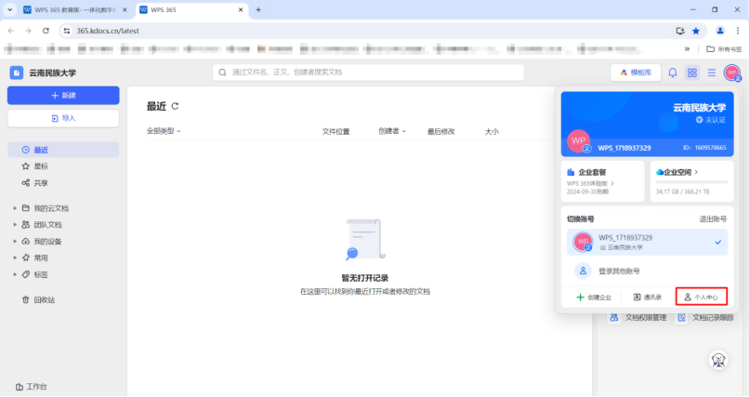Click the 云南民族大学 logo icon
749x397 pixels.
point(16,73)
